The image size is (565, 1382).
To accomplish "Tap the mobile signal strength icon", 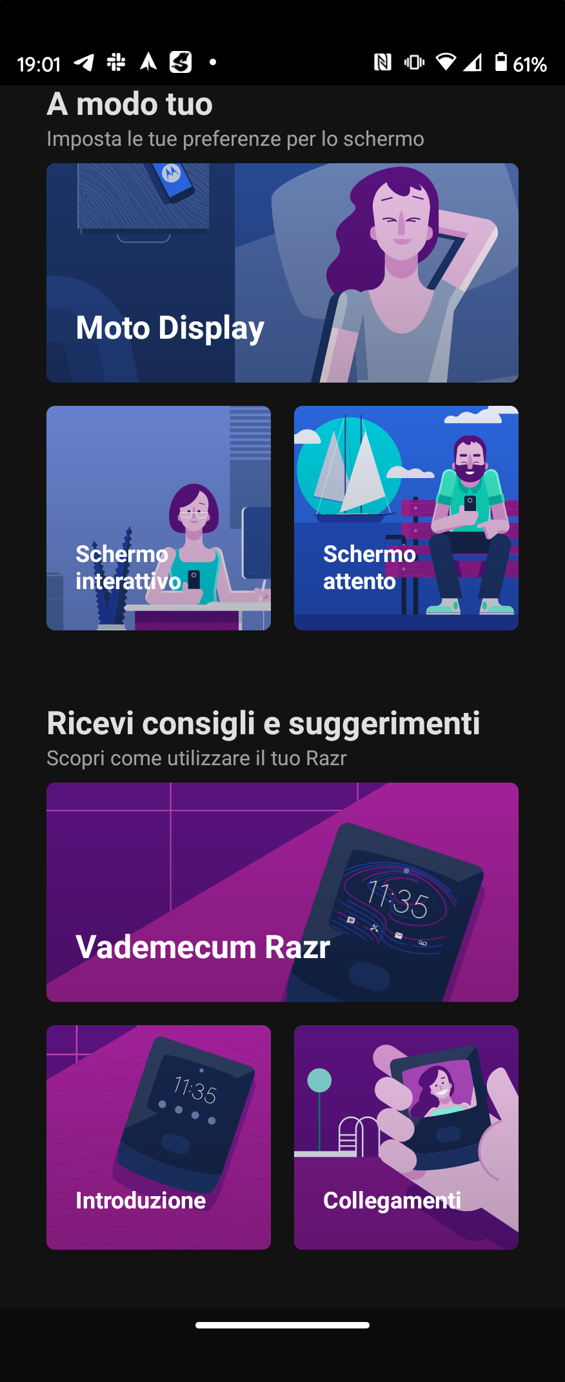I will click(473, 62).
